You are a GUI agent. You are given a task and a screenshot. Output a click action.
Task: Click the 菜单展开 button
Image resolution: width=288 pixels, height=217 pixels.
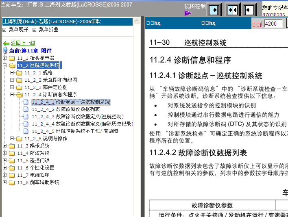(18, 30)
